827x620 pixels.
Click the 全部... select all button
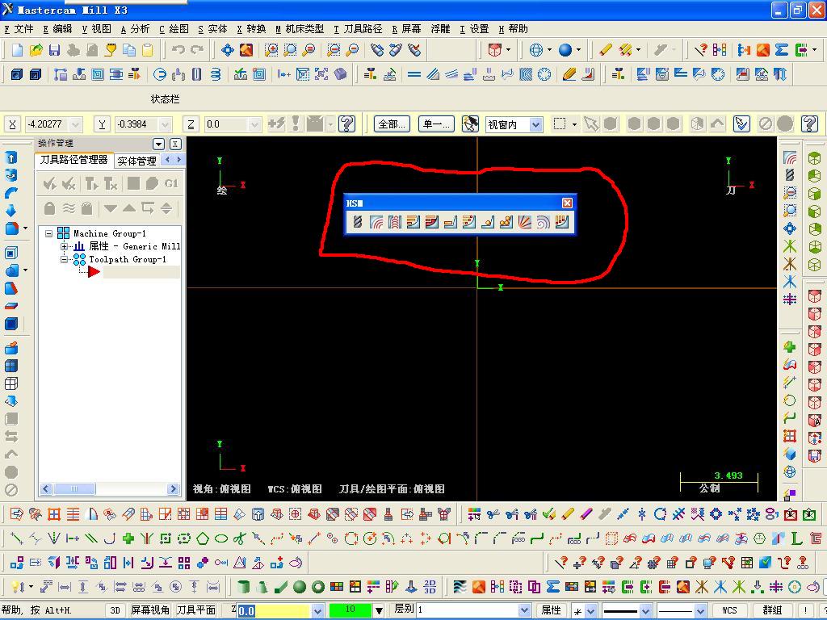pos(392,124)
